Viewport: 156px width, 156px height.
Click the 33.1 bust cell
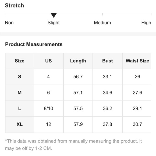click(108, 77)
